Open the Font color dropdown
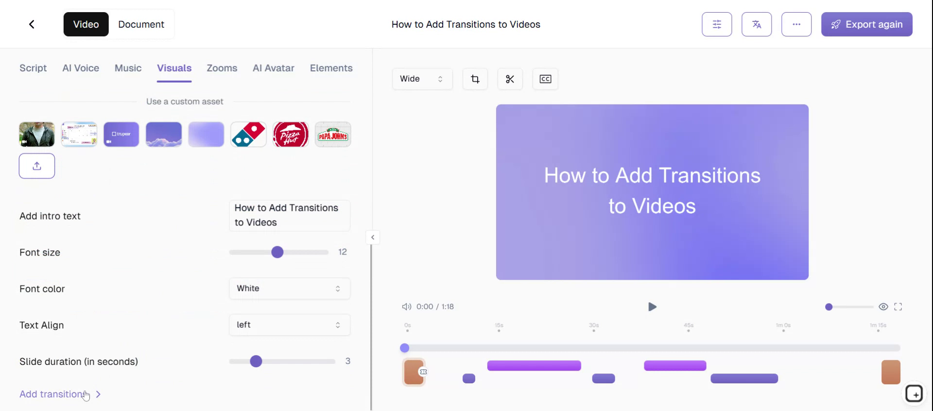933x411 pixels. 289,289
